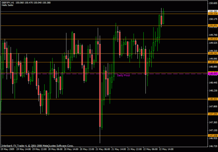Click the 147.150 price scale value
The height and width of the screenshot is (152, 218).
point(213,130)
